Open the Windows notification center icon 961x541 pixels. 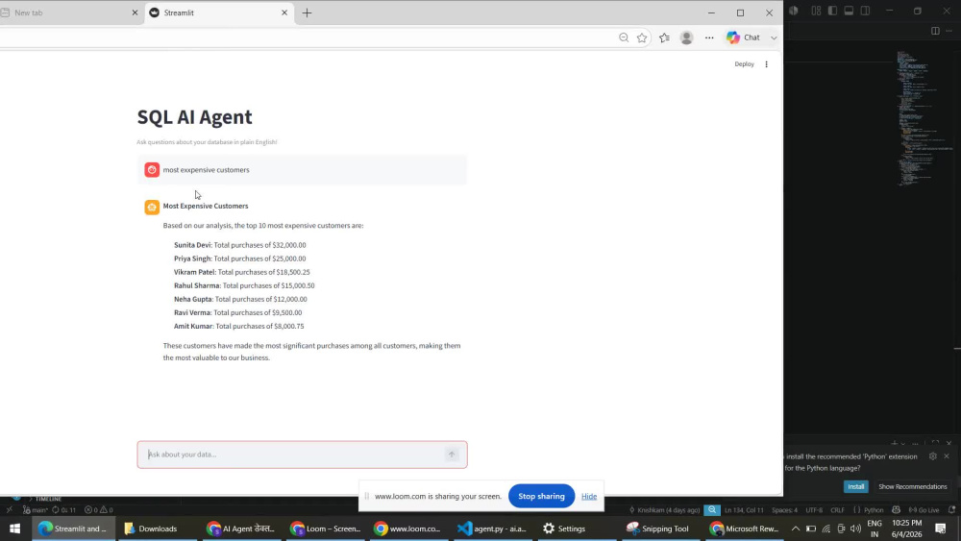point(941,529)
